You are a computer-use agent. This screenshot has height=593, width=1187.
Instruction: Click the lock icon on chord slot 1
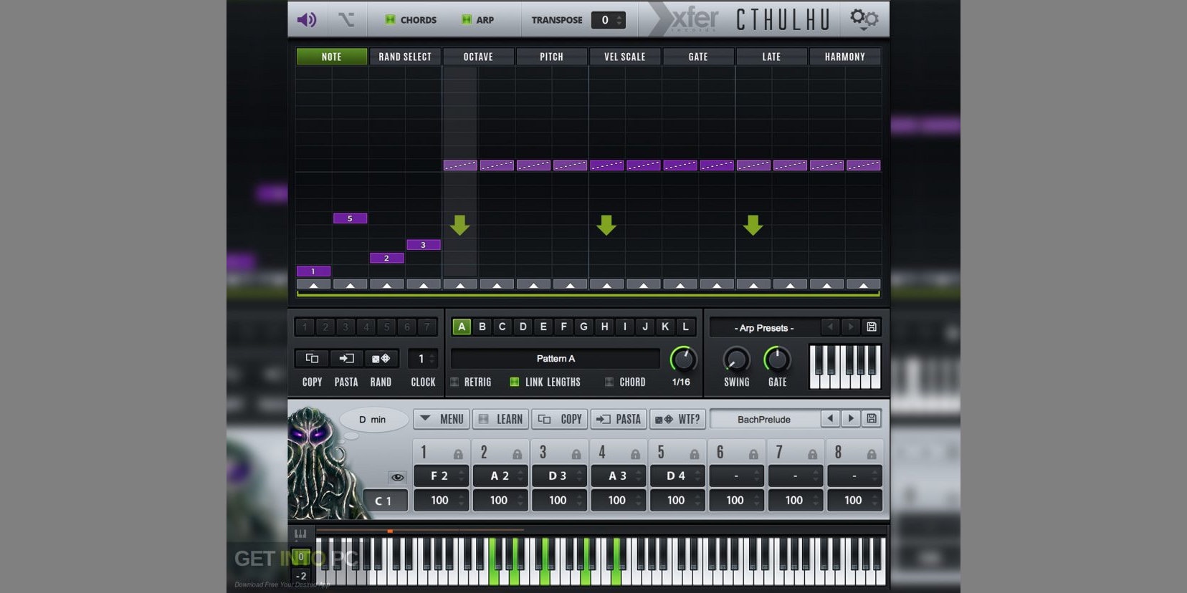click(x=458, y=454)
